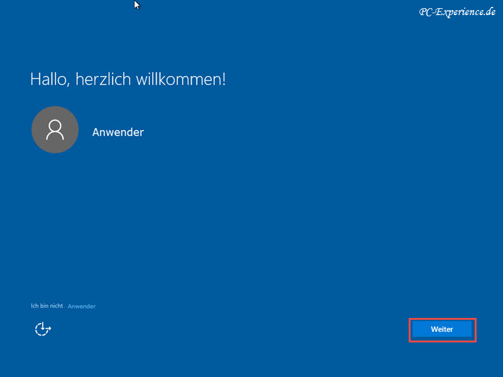Pick the 'not me' Anwender link
The height and width of the screenshot is (377, 503).
pyautogui.click(x=81, y=306)
